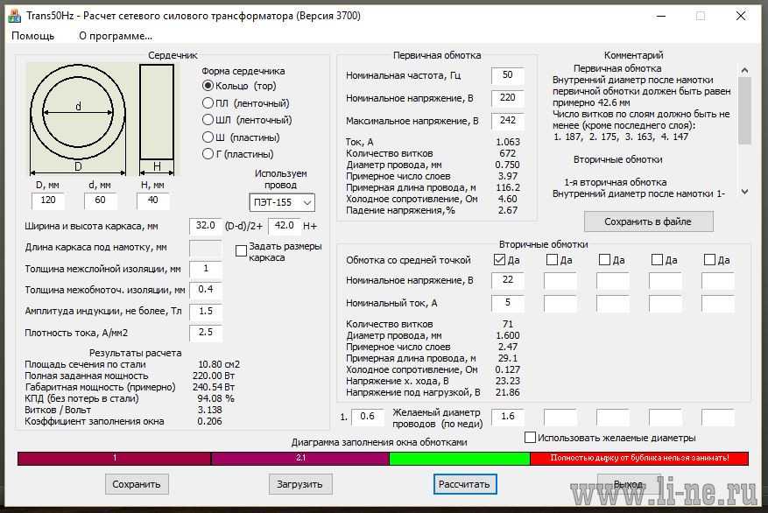Click primary wire diameter field showing 0.6
The height and width of the screenshot is (513, 768).
[367, 417]
